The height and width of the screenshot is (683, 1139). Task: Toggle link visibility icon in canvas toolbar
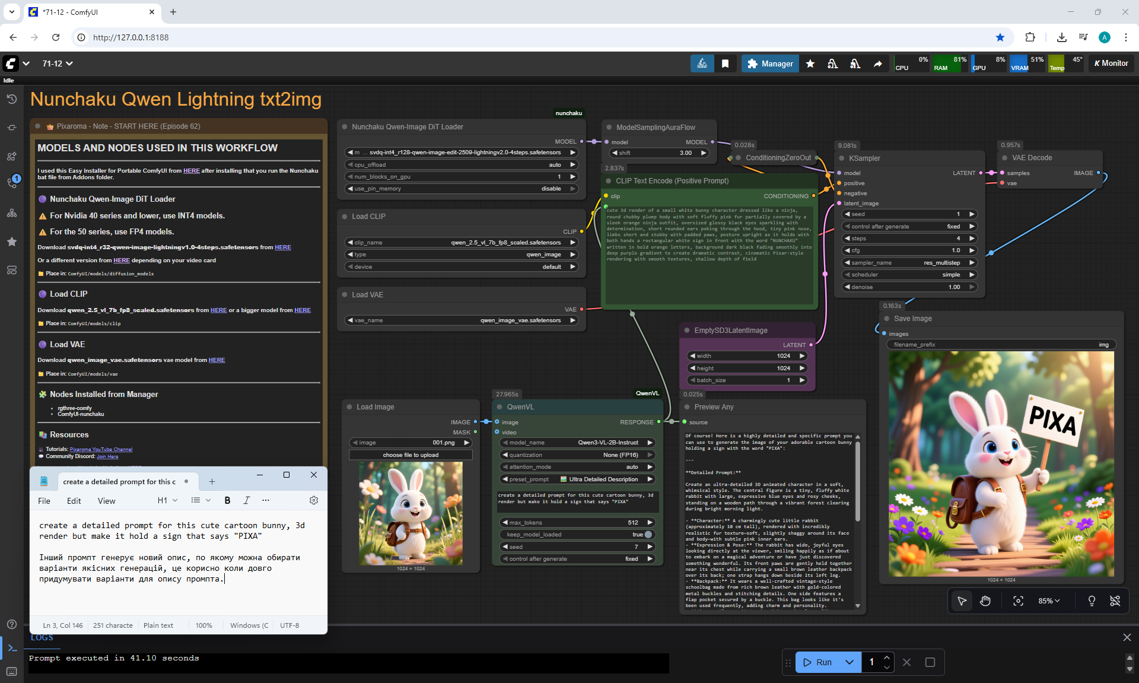pos(1115,601)
